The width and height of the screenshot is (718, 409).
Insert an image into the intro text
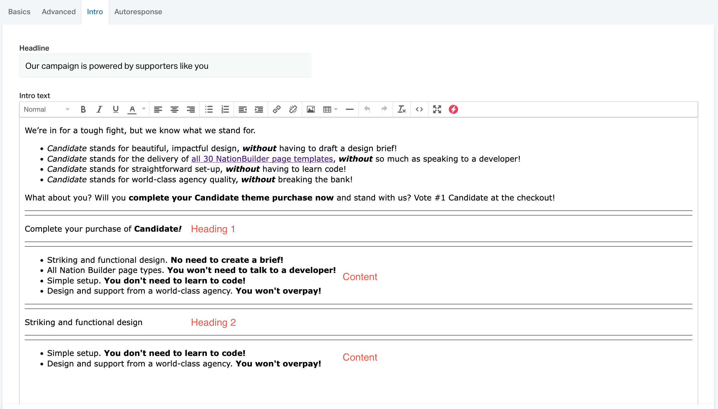pos(311,109)
